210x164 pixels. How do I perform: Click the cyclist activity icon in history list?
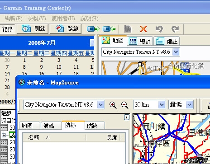(12, 135)
